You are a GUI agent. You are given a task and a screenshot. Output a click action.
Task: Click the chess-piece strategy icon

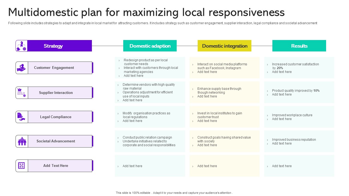pos(22,46)
